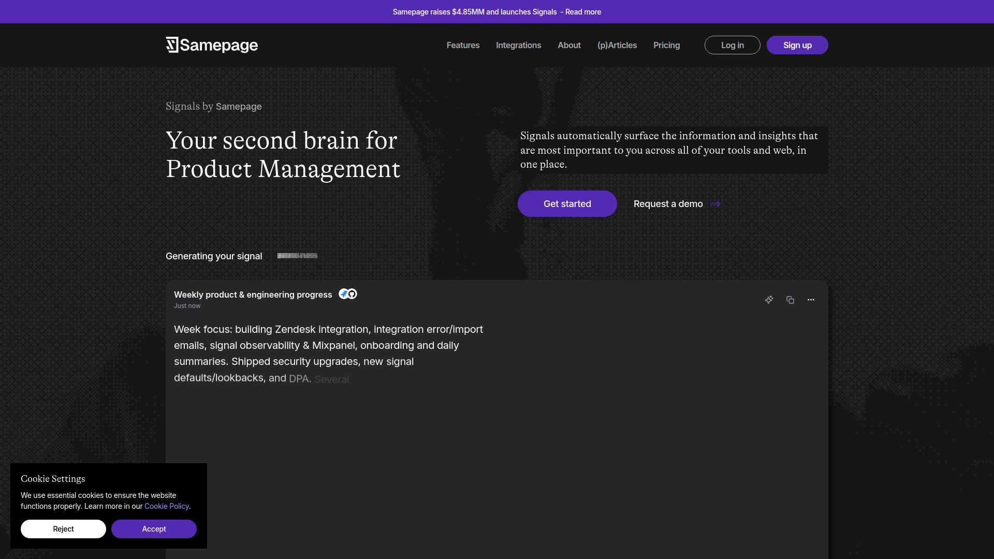The height and width of the screenshot is (559, 994).
Task: Click the sparkle AI icon on the signal card
Action: point(769,300)
